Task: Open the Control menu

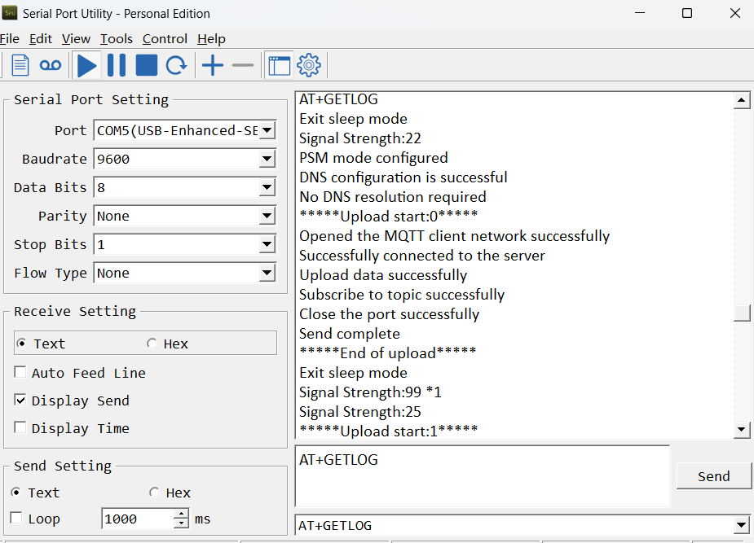Action: point(165,39)
